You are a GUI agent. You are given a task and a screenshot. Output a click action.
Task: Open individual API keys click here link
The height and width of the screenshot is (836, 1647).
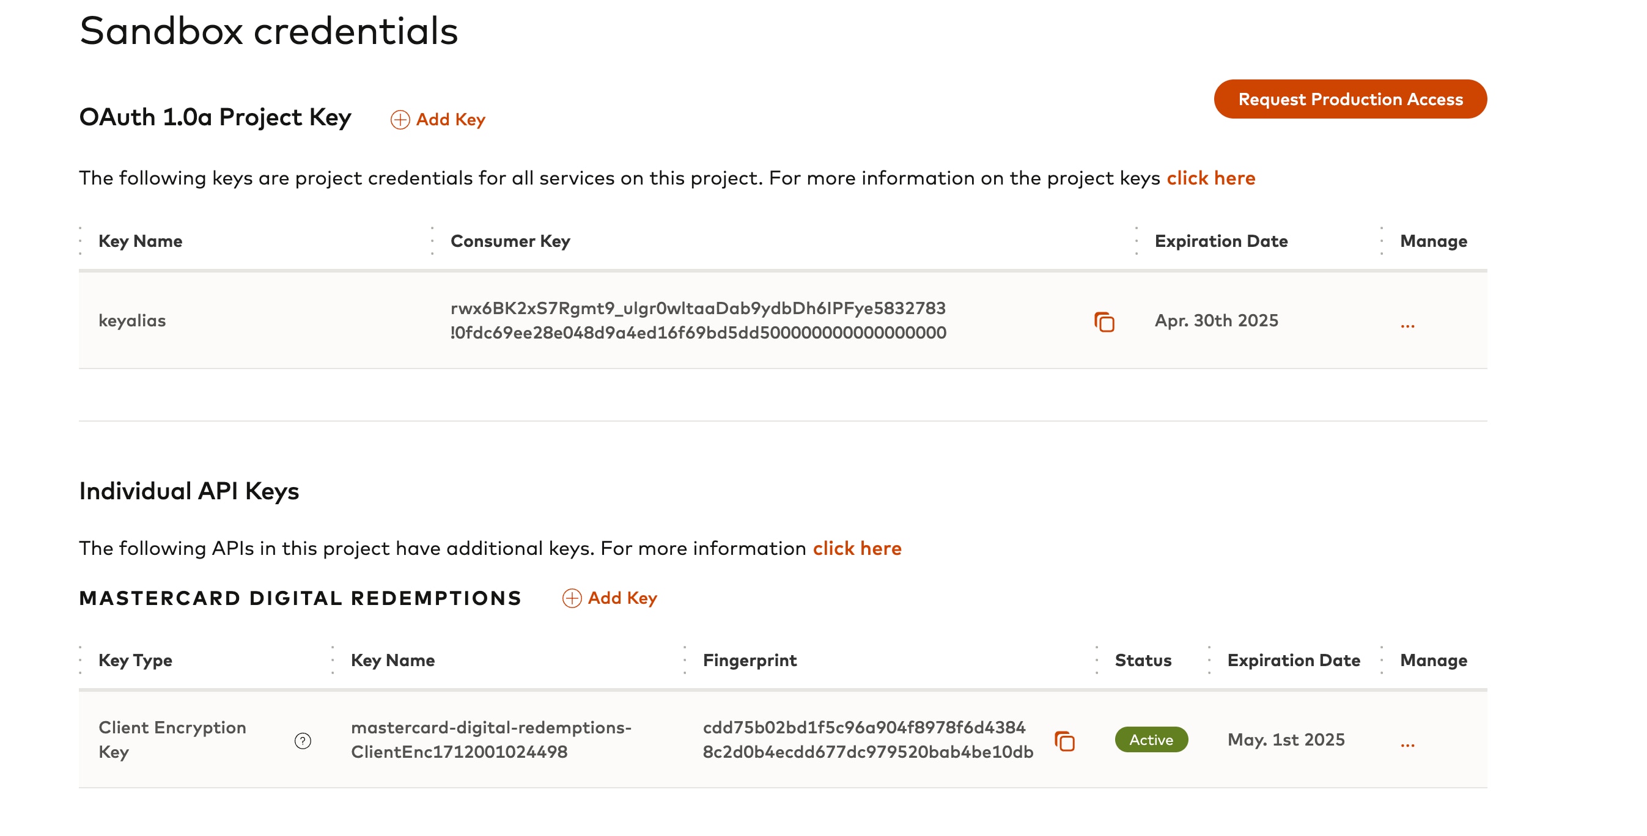(x=857, y=548)
